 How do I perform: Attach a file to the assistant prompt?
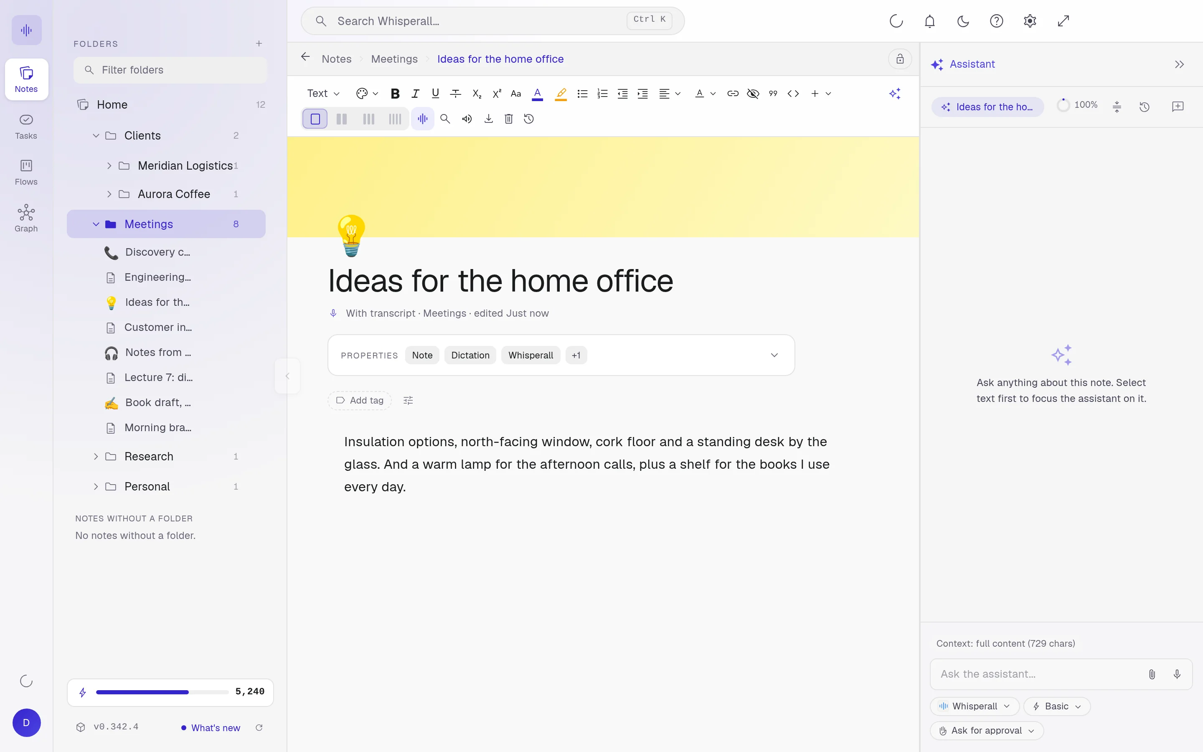pyautogui.click(x=1152, y=674)
